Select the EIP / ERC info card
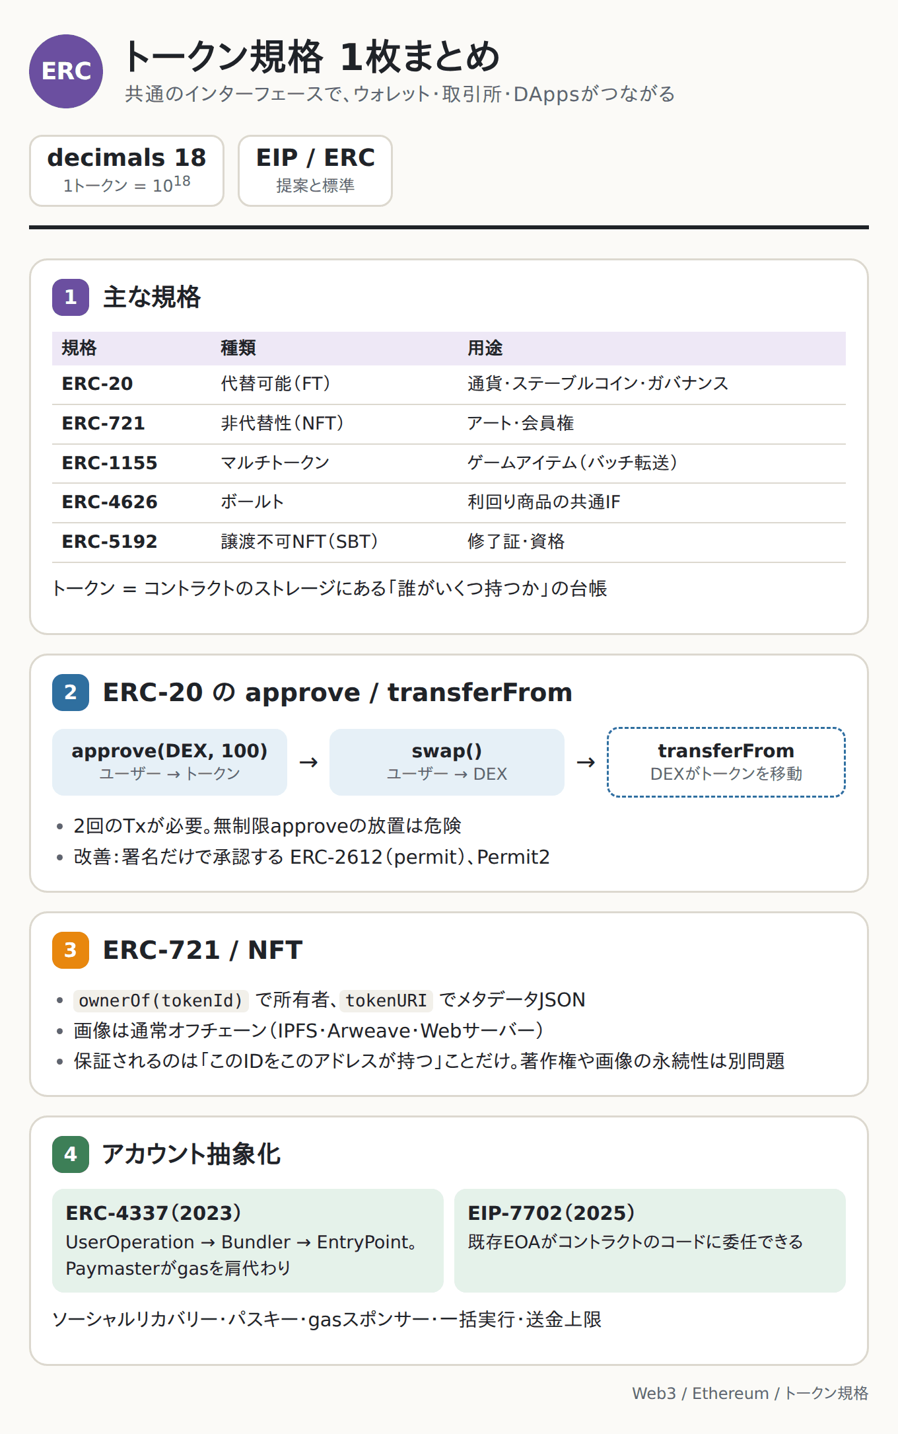 coord(315,171)
